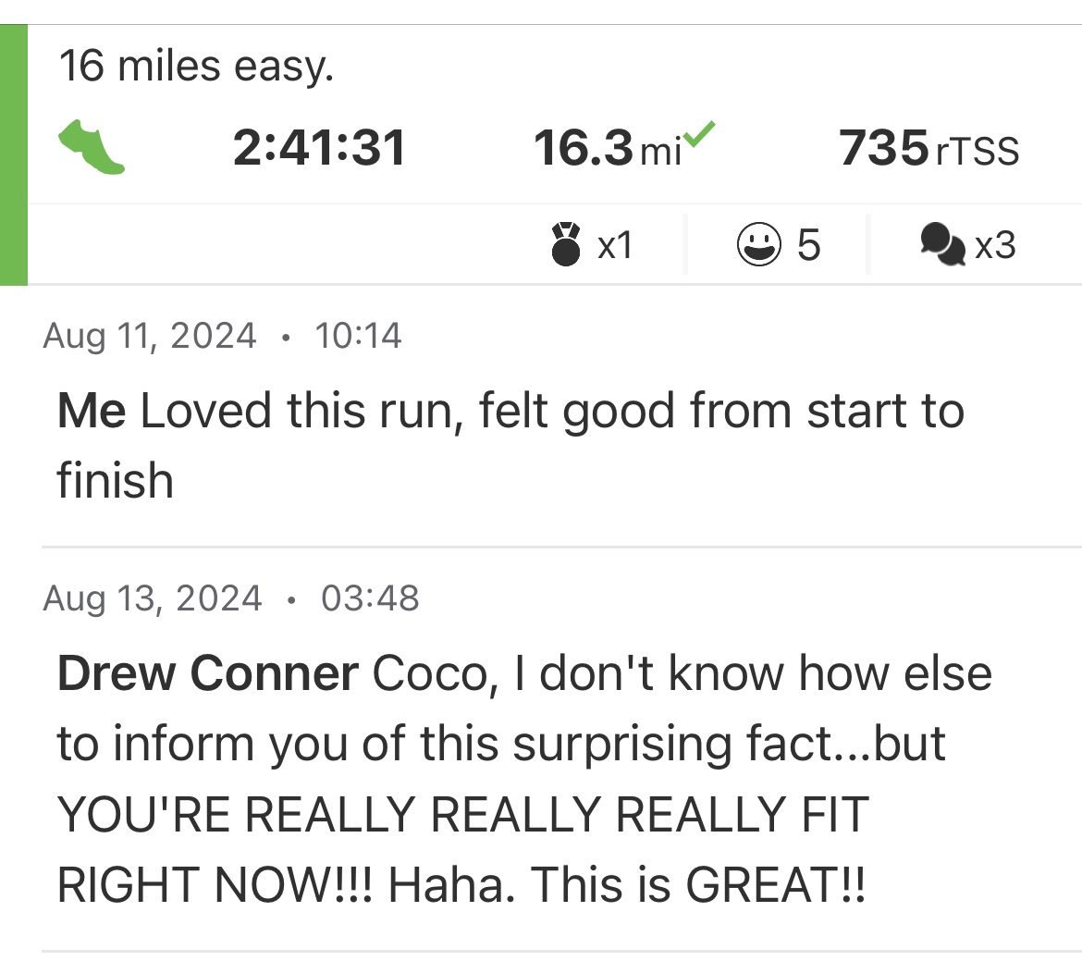The image size is (1082, 961).
Task: Click the Aug 11, 2024 date
Action: coord(150,335)
